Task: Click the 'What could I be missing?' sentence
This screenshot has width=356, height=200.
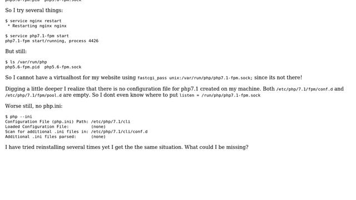Action: pos(216,147)
